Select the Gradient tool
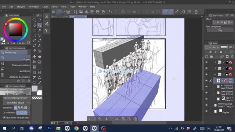Viewport: 235px width, 132px height. tap(34, 67)
